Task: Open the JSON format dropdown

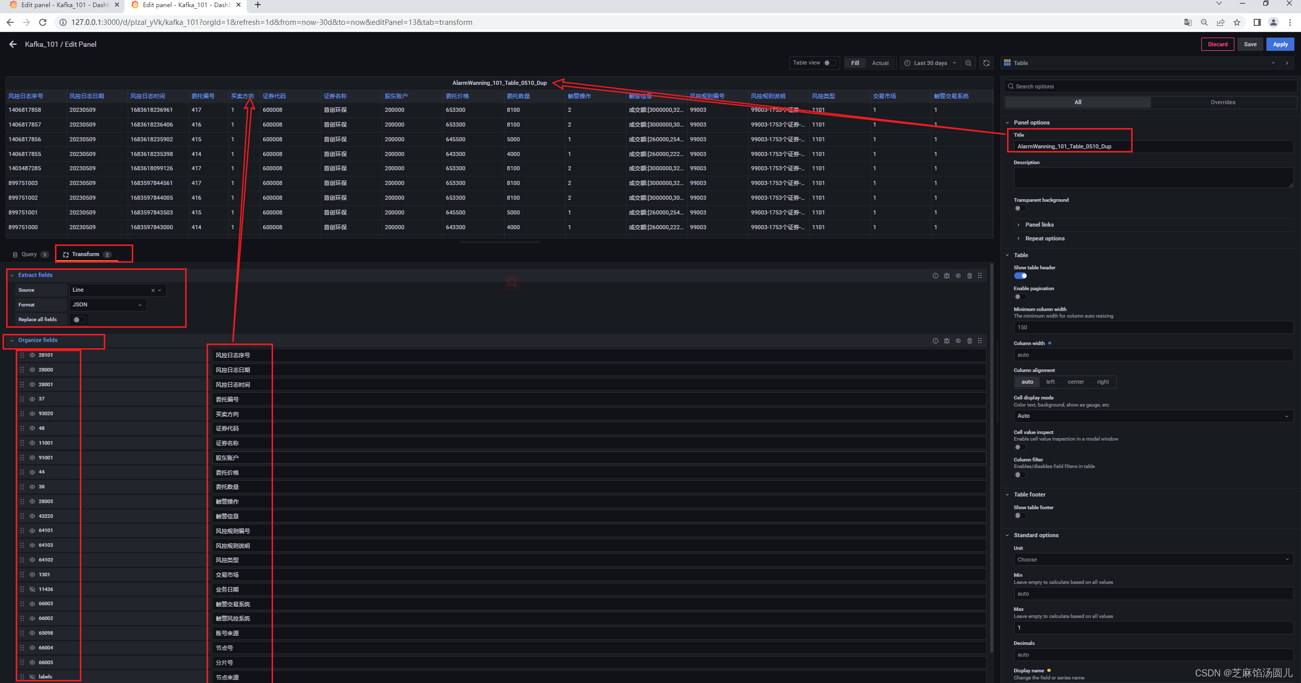Action: 107,305
